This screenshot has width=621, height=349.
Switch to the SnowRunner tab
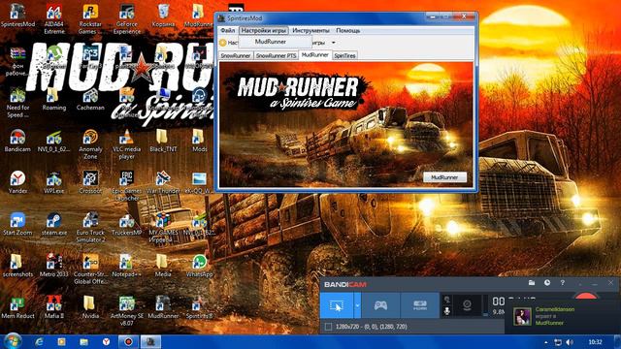(x=235, y=56)
